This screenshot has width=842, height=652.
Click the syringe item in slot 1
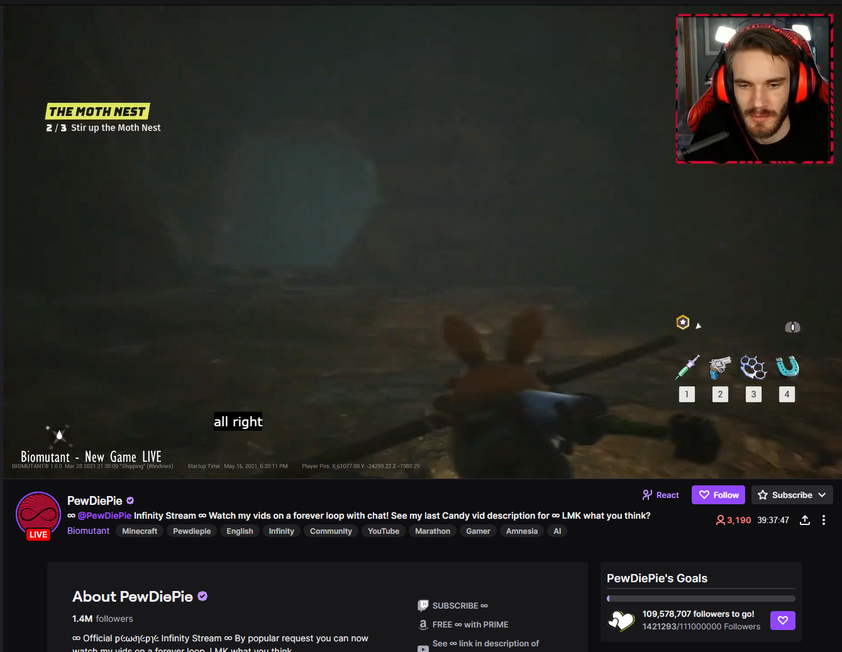(687, 367)
